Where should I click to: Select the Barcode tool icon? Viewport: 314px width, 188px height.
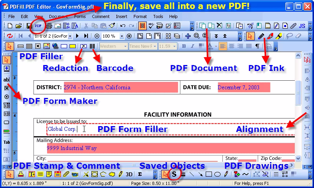(x=92, y=46)
